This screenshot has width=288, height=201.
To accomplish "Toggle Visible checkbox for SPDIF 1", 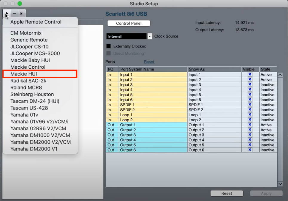I will (x=250, y=105).
